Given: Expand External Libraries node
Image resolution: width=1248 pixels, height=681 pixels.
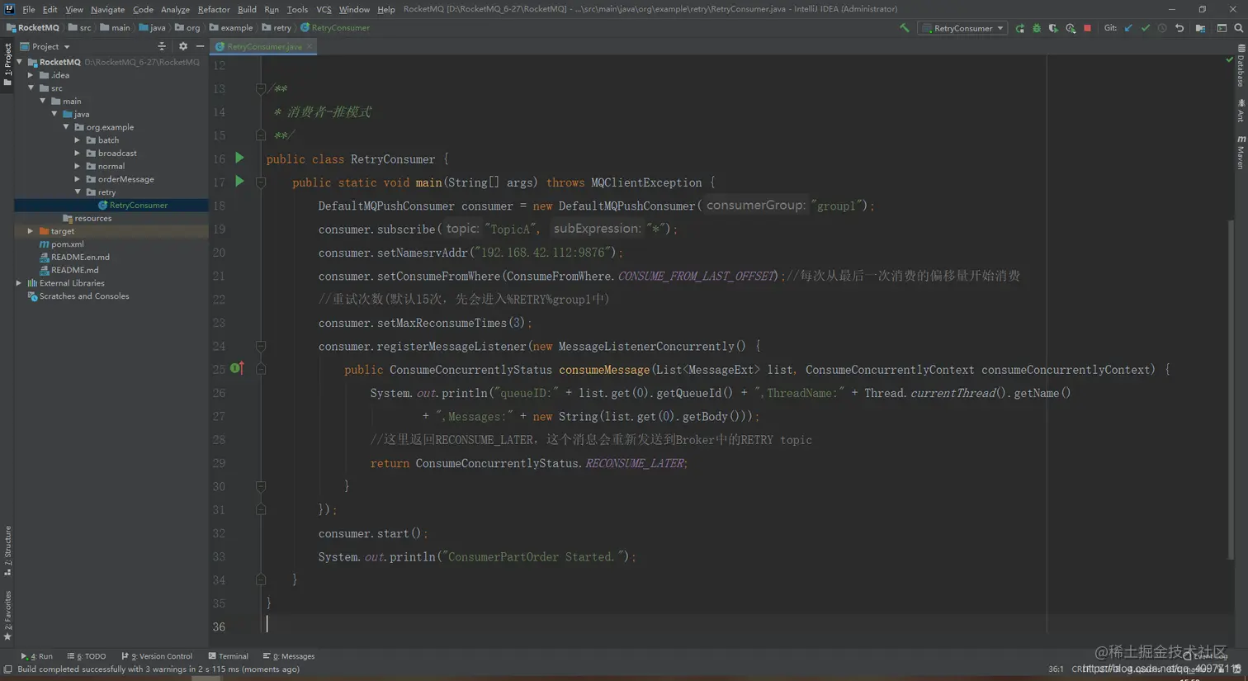Looking at the screenshot, I should coord(19,283).
